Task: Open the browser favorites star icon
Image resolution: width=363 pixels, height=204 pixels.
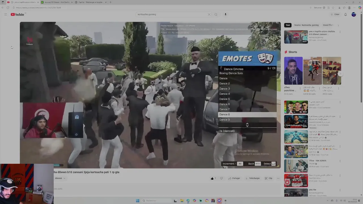Action: 344,8
